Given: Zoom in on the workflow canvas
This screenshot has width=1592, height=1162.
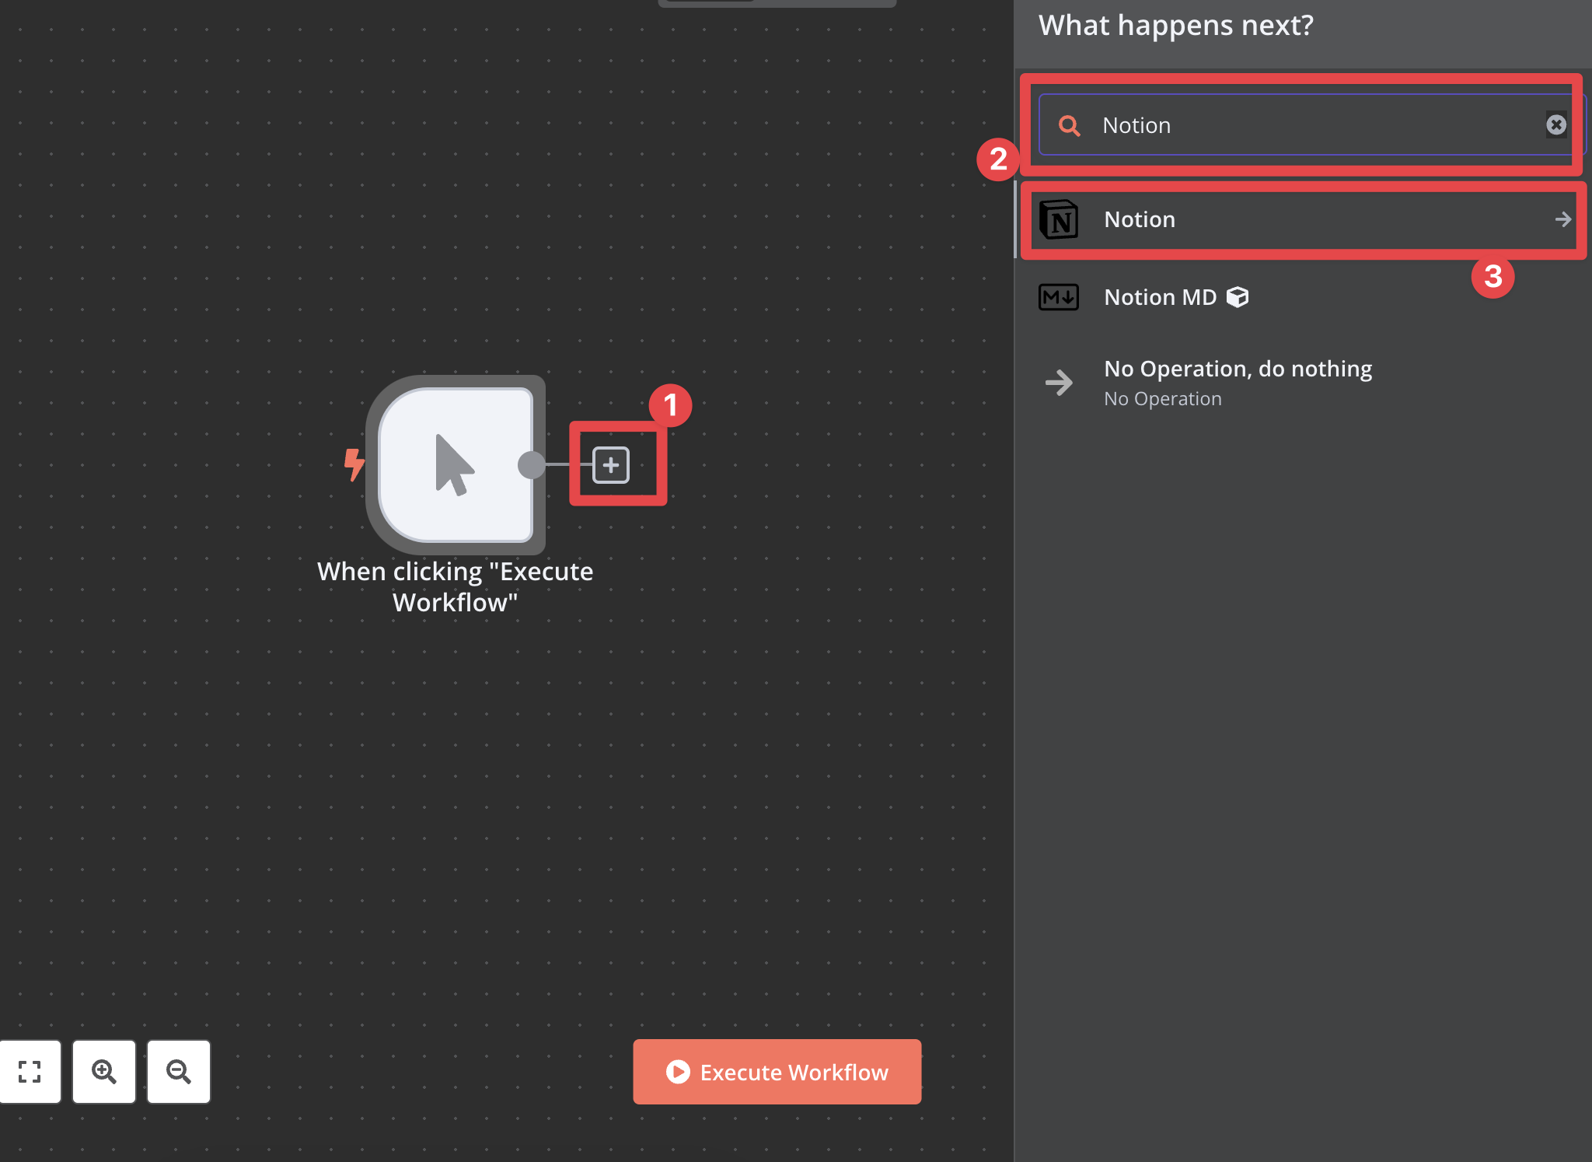Looking at the screenshot, I should [x=103, y=1072].
